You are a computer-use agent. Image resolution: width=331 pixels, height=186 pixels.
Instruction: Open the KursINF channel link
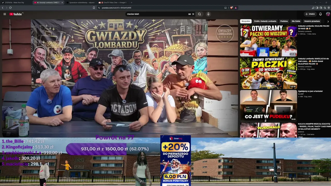click(x=301, y=94)
